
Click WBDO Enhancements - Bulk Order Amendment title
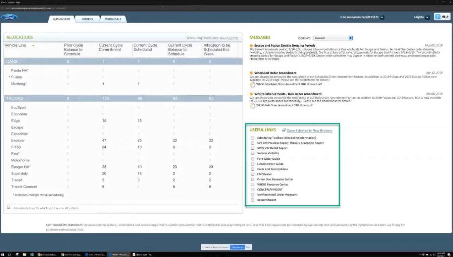pyautogui.click(x=288, y=94)
